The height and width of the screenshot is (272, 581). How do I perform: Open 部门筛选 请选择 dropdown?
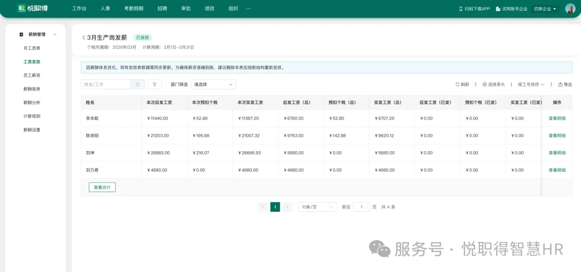point(214,84)
